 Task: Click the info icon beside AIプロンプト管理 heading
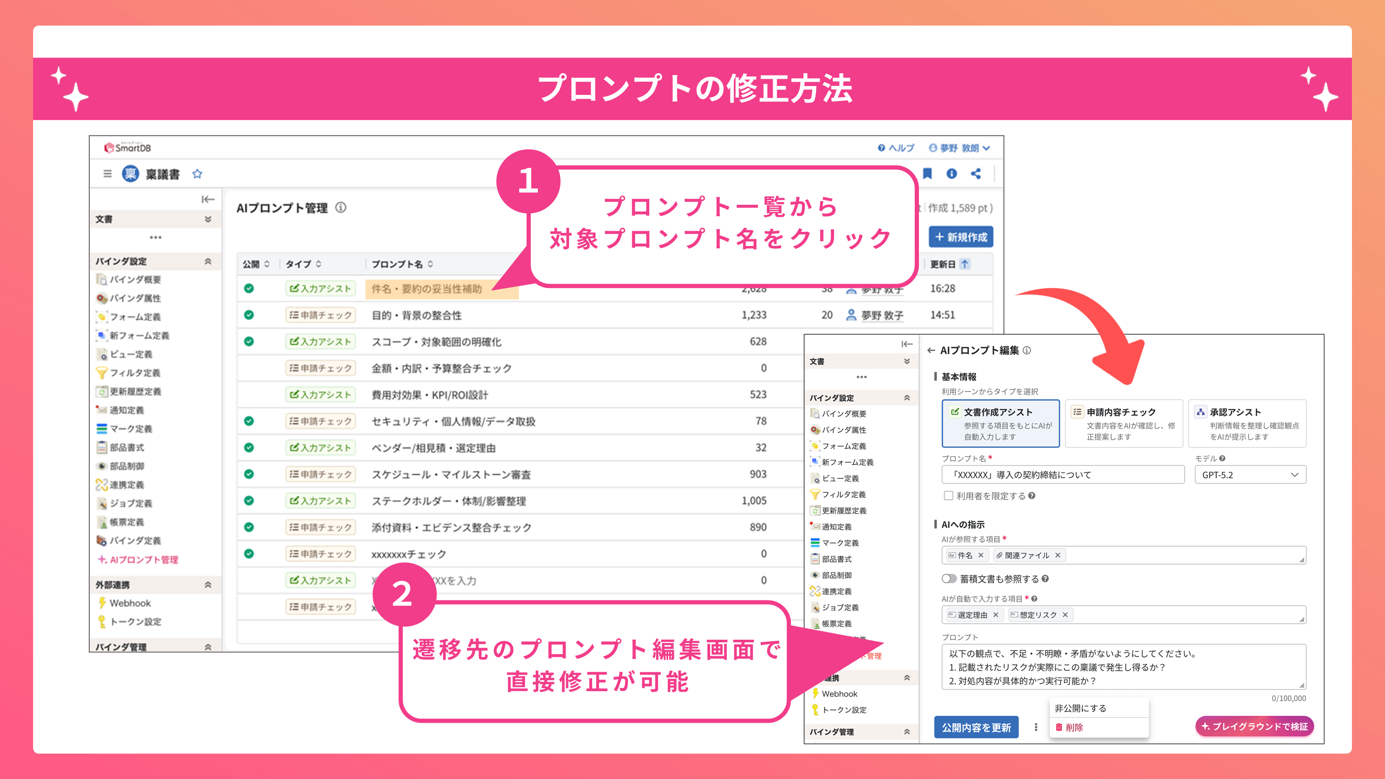point(341,208)
